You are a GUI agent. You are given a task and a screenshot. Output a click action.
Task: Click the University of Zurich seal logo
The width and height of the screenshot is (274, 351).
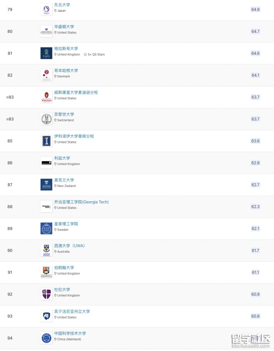click(x=46, y=119)
